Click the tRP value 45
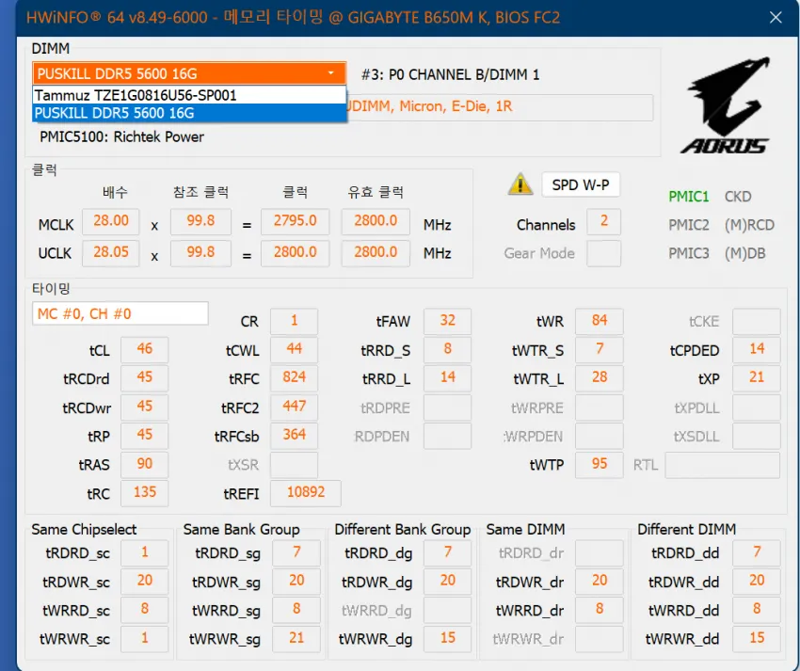The image size is (800, 671). coord(144,436)
